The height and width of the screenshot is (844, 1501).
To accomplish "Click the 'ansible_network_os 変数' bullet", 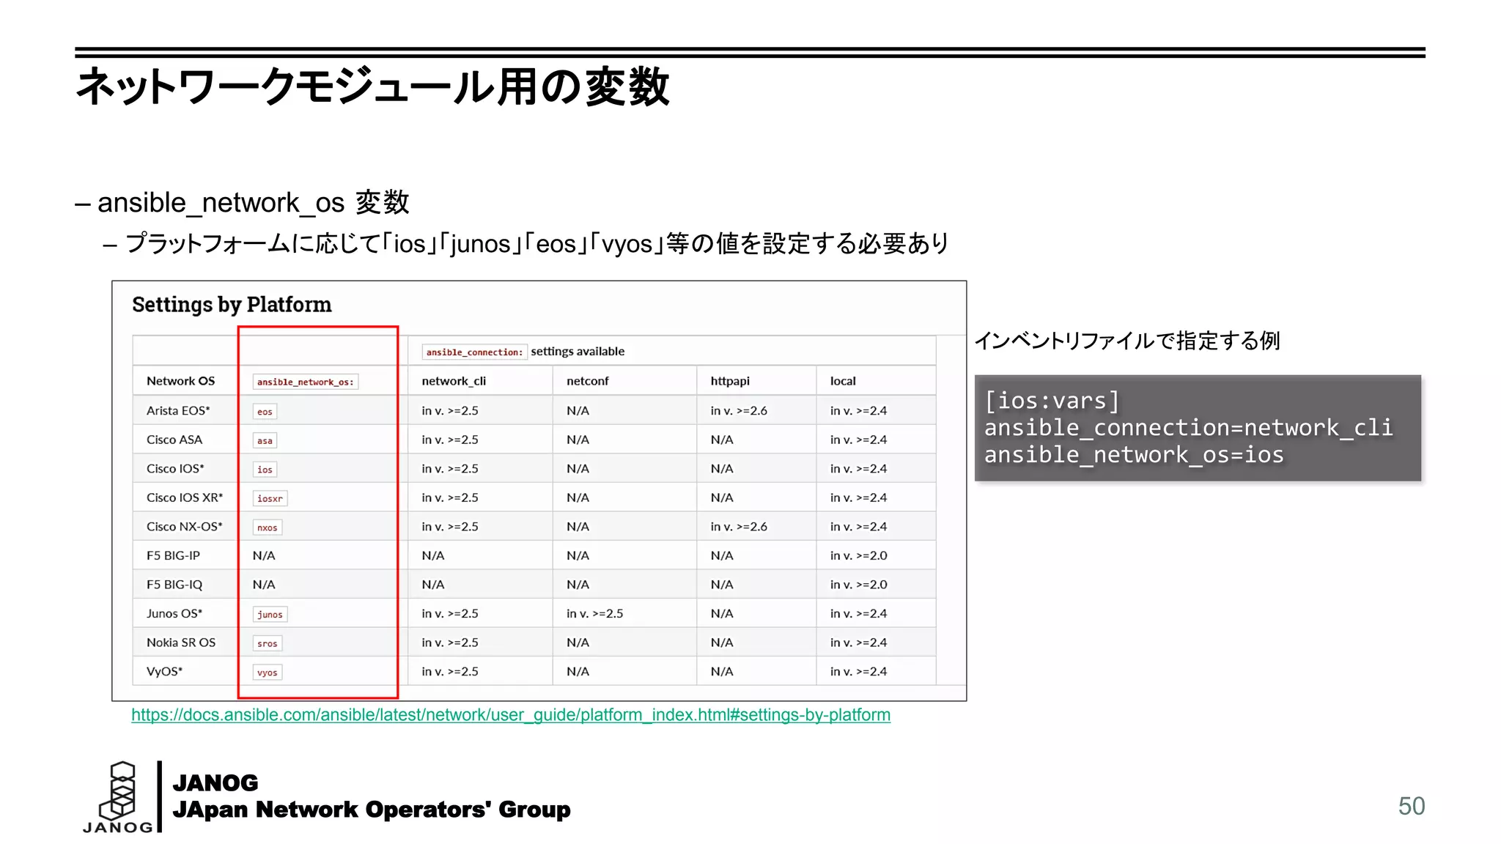I will click(253, 202).
